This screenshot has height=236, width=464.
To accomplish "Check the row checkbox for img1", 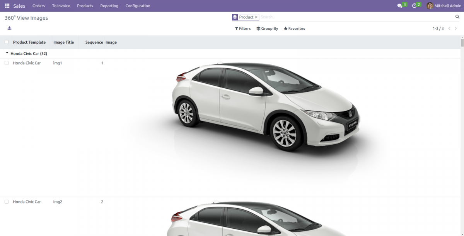I will (x=6, y=62).
